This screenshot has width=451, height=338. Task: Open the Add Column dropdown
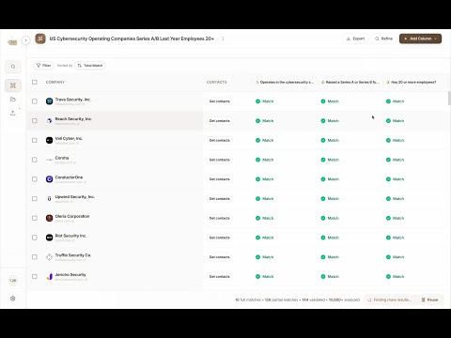[420, 38]
